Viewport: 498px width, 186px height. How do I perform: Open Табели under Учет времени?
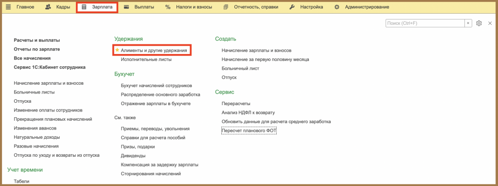(21, 181)
